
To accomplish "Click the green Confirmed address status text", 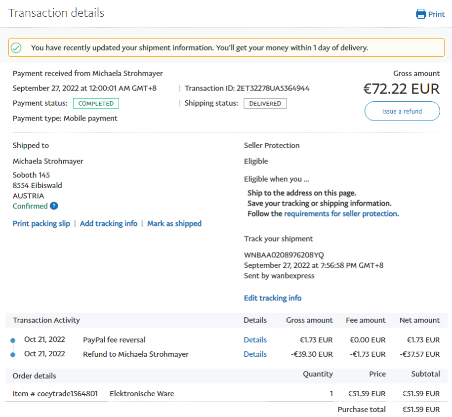I will coord(30,206).
